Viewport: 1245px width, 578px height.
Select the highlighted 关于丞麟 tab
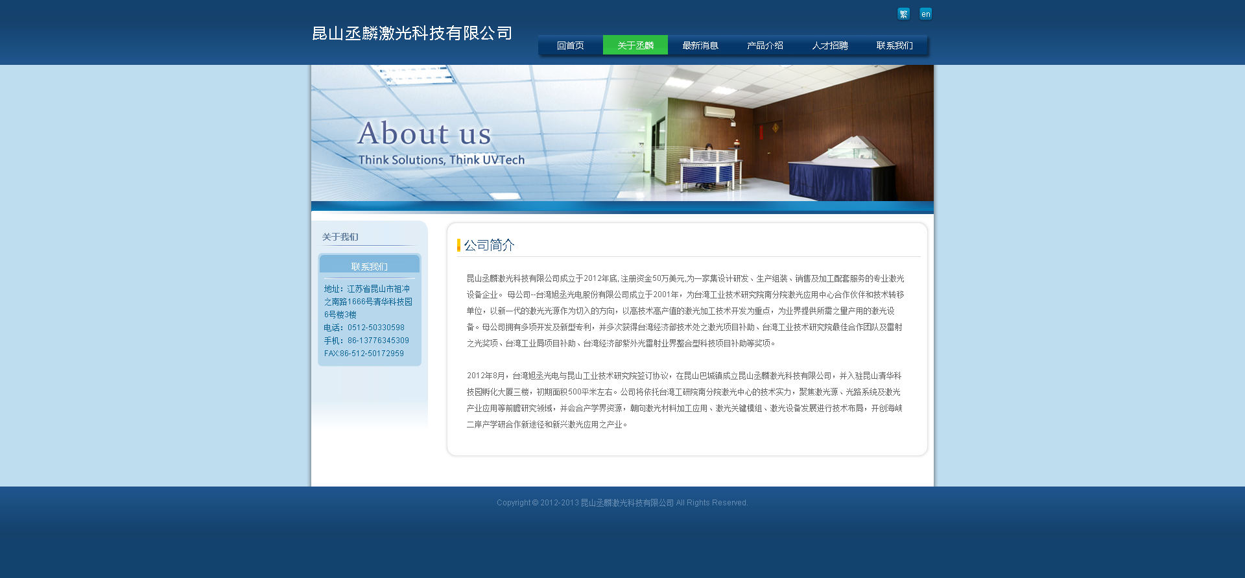pos(635,45)
